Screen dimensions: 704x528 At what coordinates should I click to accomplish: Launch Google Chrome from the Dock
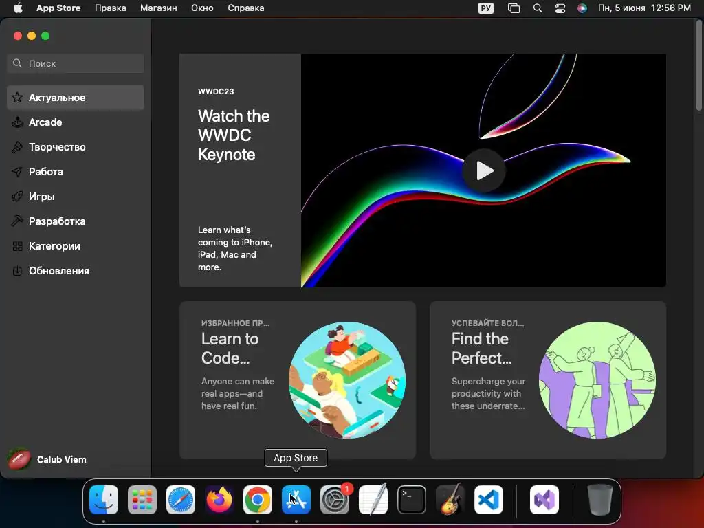pyautogui.click(x=258, y=500)
